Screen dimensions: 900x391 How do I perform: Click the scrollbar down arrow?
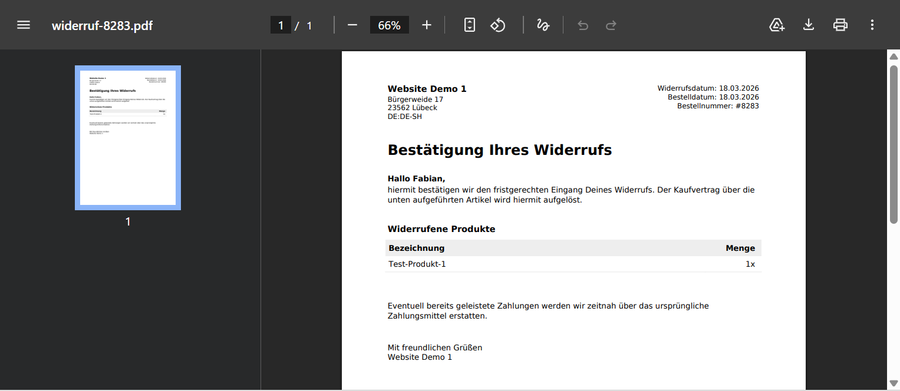click(894, 384)
